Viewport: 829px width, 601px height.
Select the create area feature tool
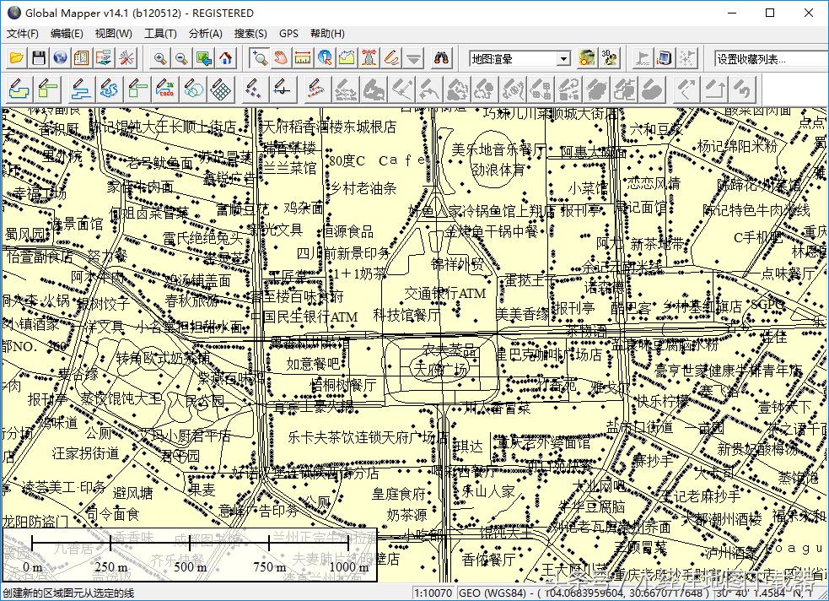coord(19,89)
